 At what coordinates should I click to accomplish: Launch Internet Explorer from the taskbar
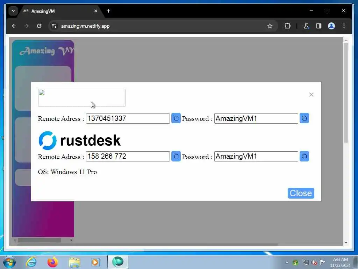point(31,262)
